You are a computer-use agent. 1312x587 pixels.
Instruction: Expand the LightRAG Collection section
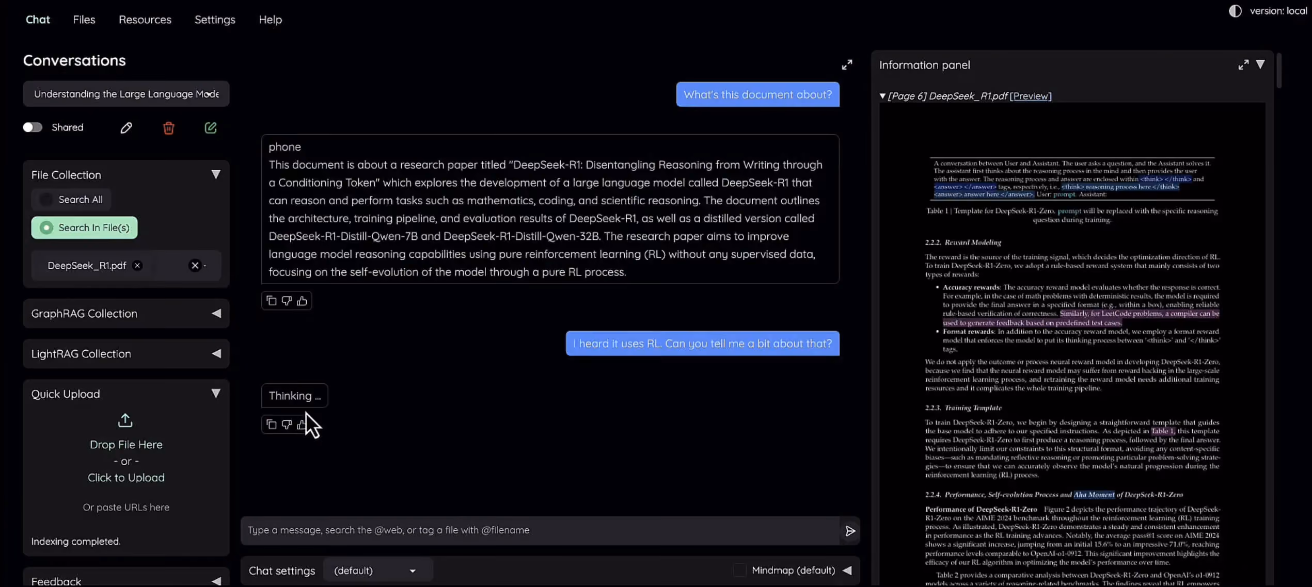click(x=216, y=353)
